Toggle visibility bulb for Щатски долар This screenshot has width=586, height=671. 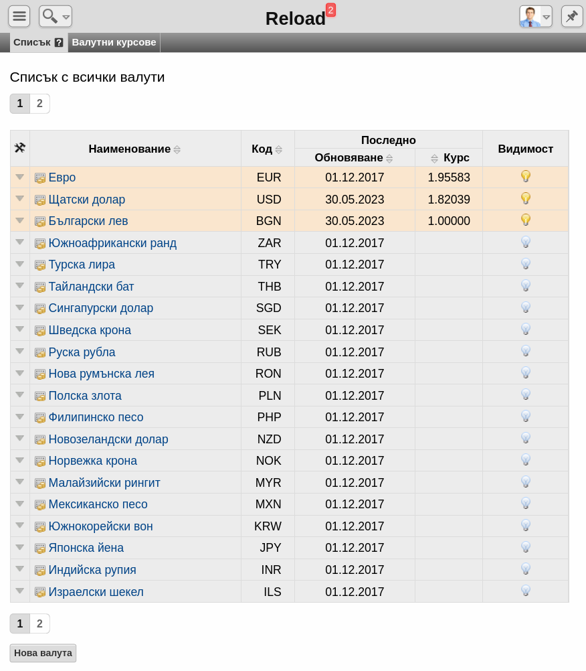click(526, 199)
